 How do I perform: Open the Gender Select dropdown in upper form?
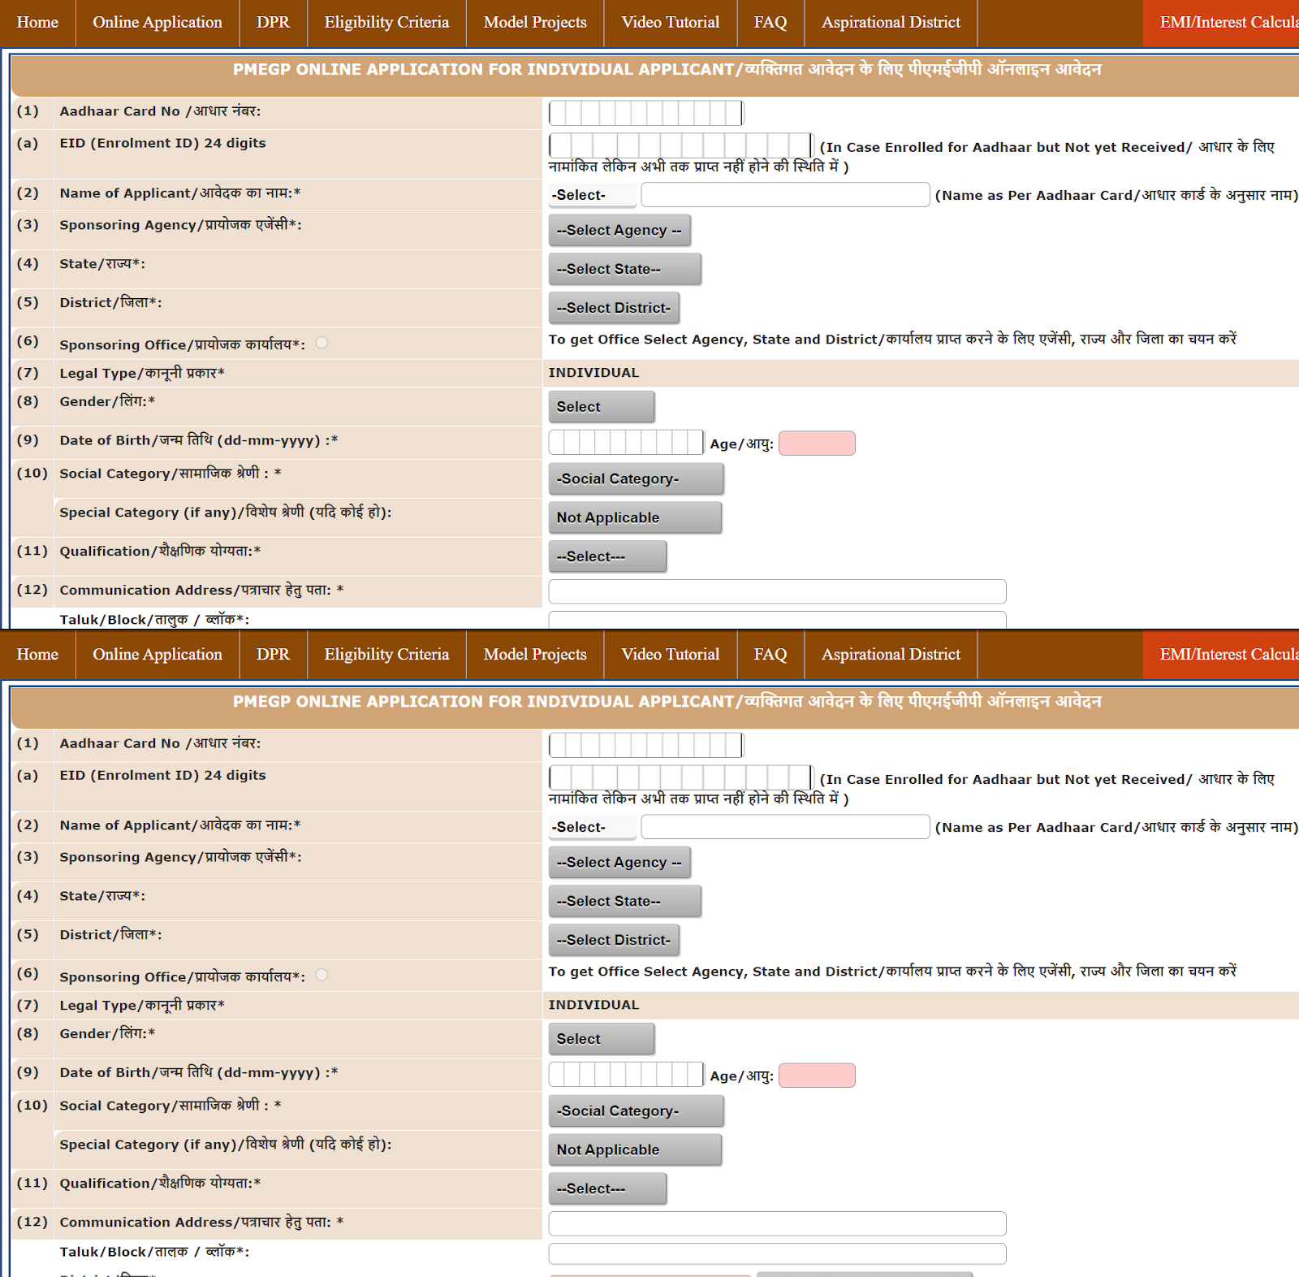[x=601, y=407]
